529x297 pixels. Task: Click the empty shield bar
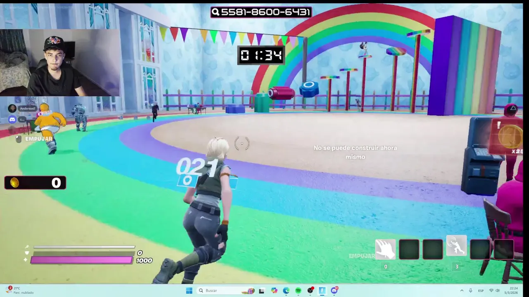tap(84, 253)
